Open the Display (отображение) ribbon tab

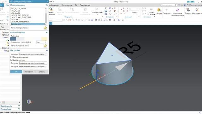(x=54, y=5)
